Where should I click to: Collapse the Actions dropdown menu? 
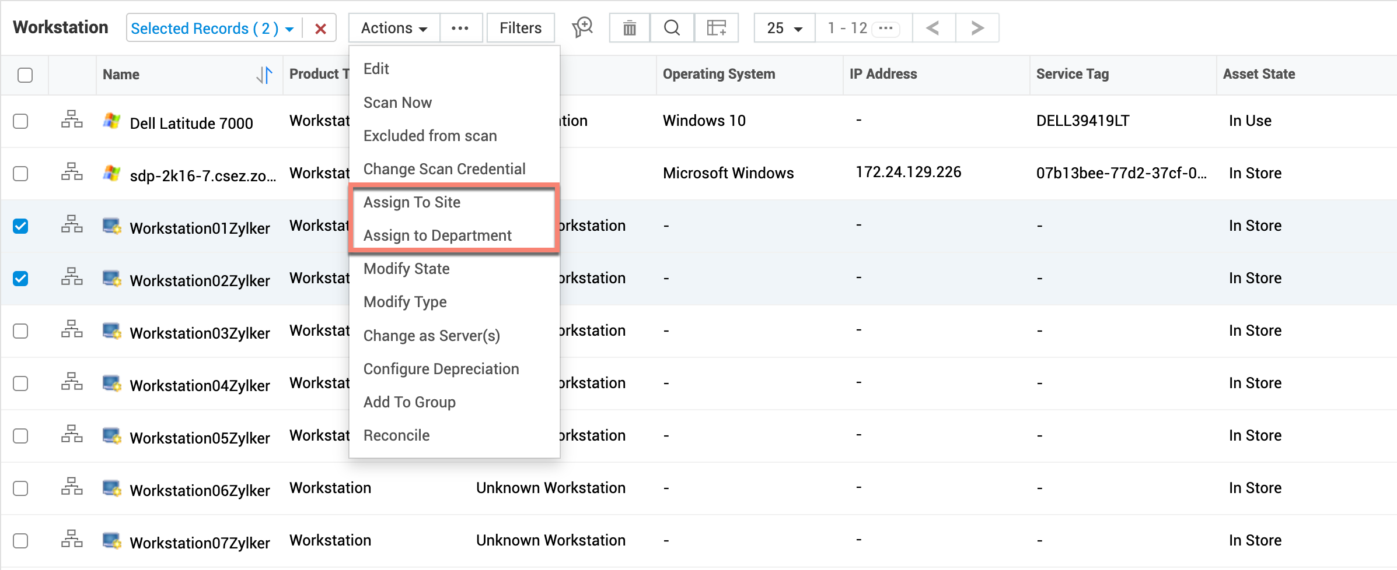click(394, 28)
